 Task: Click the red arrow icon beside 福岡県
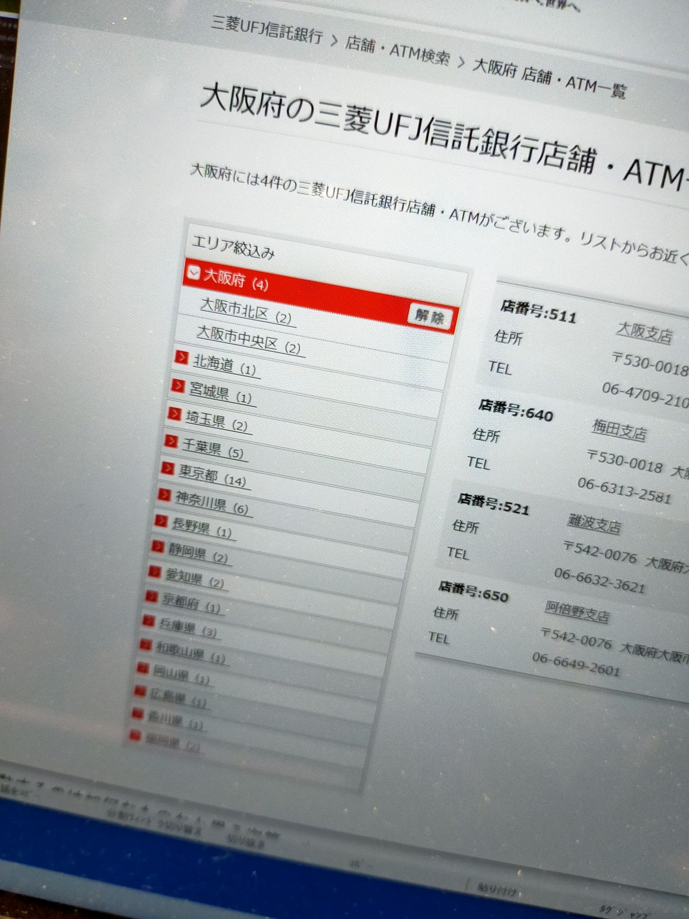point(134,735)
